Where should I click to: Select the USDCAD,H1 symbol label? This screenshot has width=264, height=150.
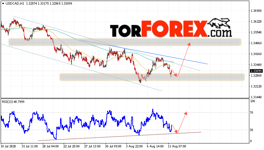point(15,4)
